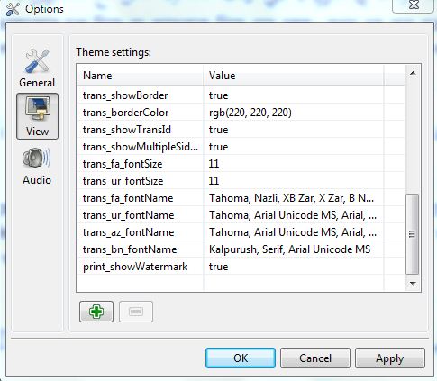This screenshot has height=381, width=437.
Task: Click the OK button
Action: [241, 358]
